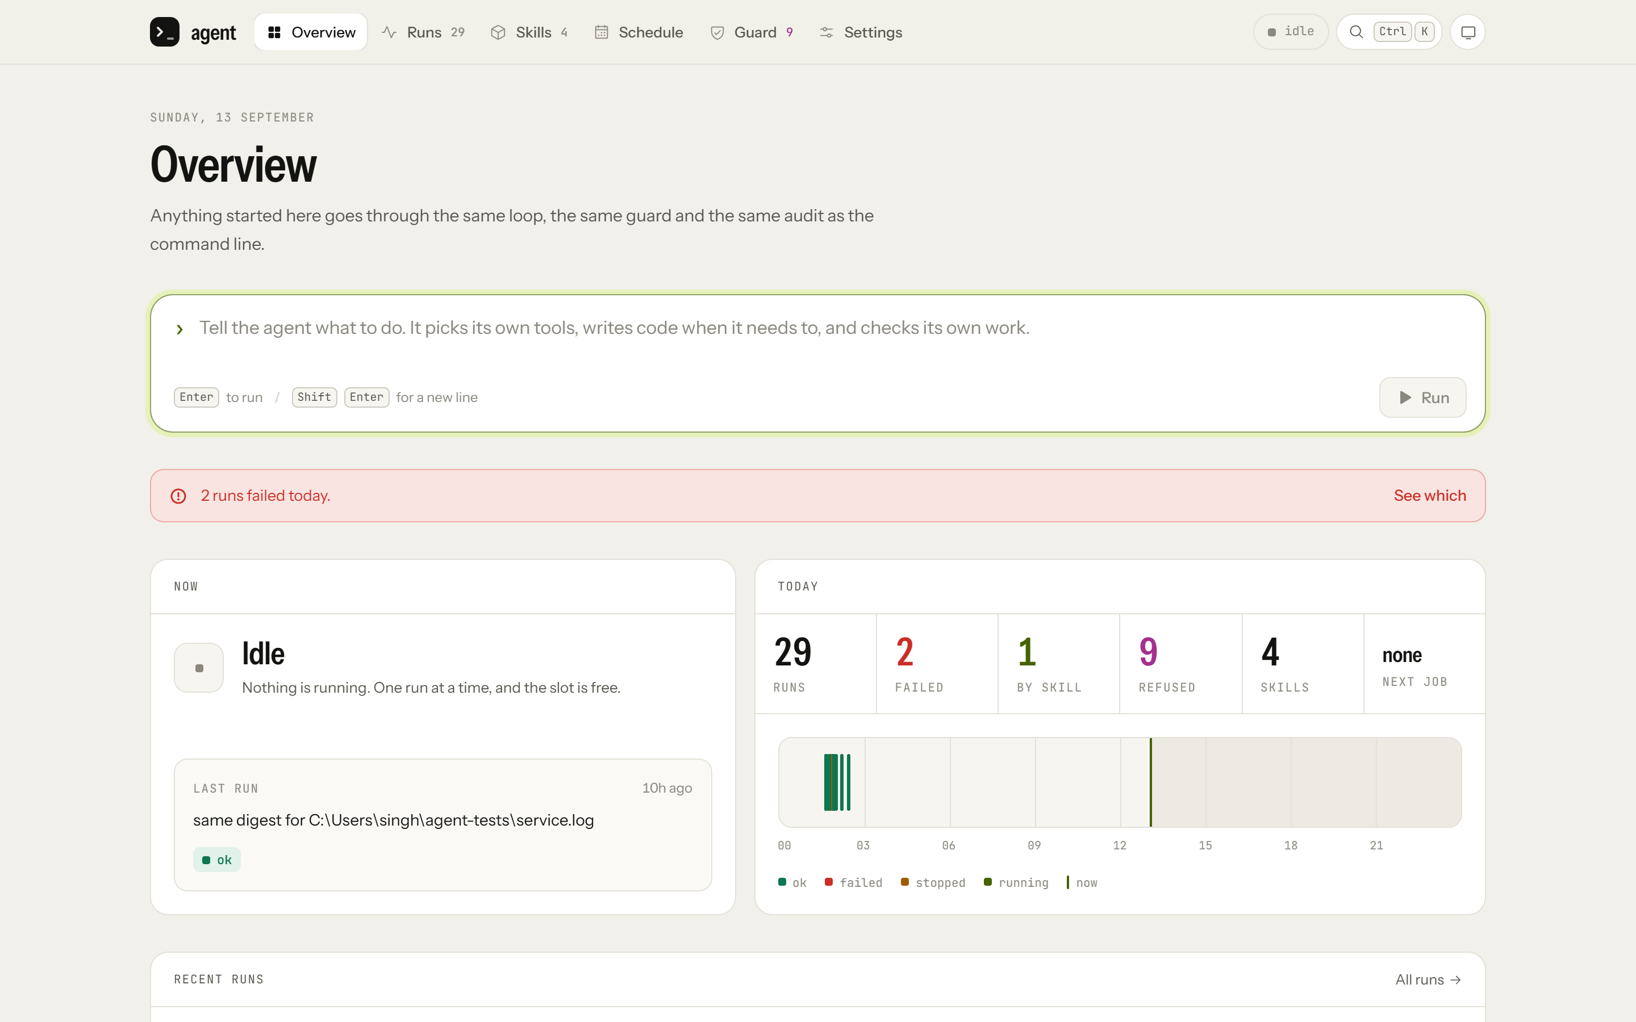Click the Schedule calendar icon

[x=602, y=32]
